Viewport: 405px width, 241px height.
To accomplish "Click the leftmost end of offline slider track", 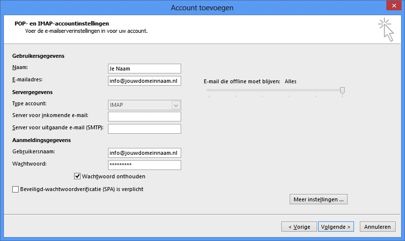I will (209, 90).
